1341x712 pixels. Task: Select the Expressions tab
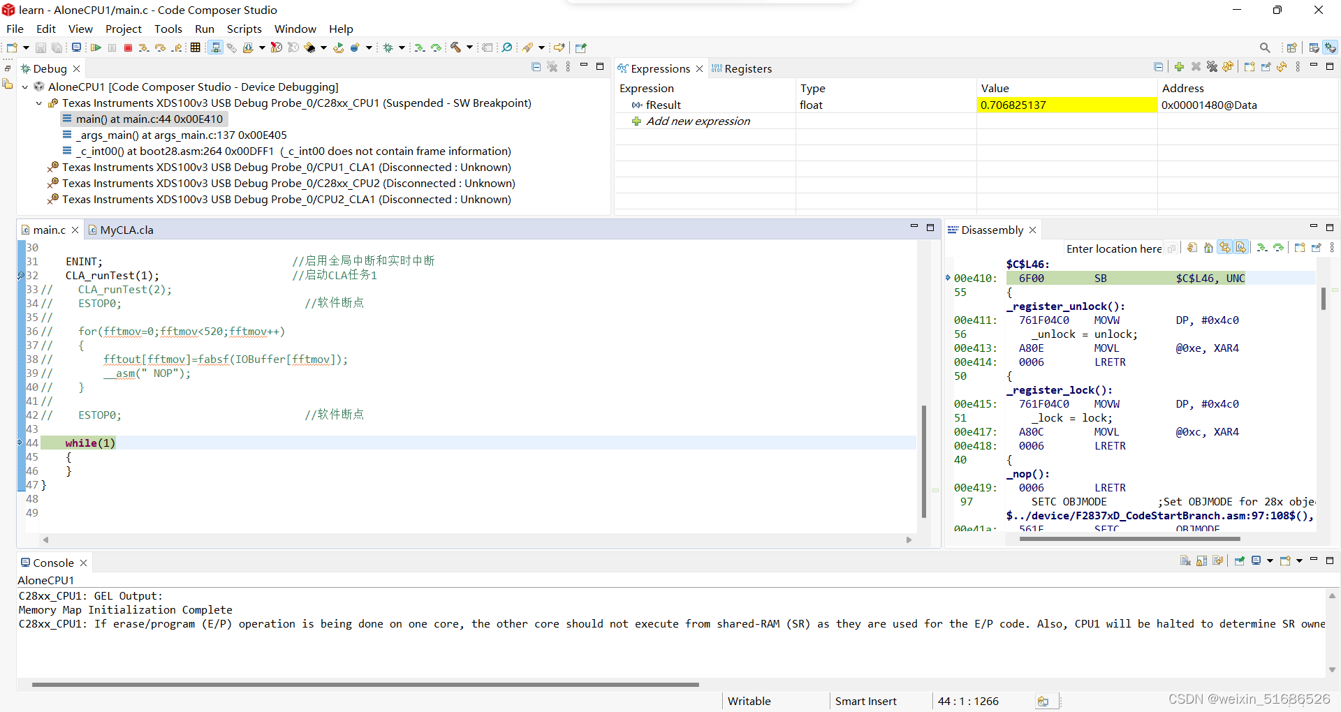(660, 68)
